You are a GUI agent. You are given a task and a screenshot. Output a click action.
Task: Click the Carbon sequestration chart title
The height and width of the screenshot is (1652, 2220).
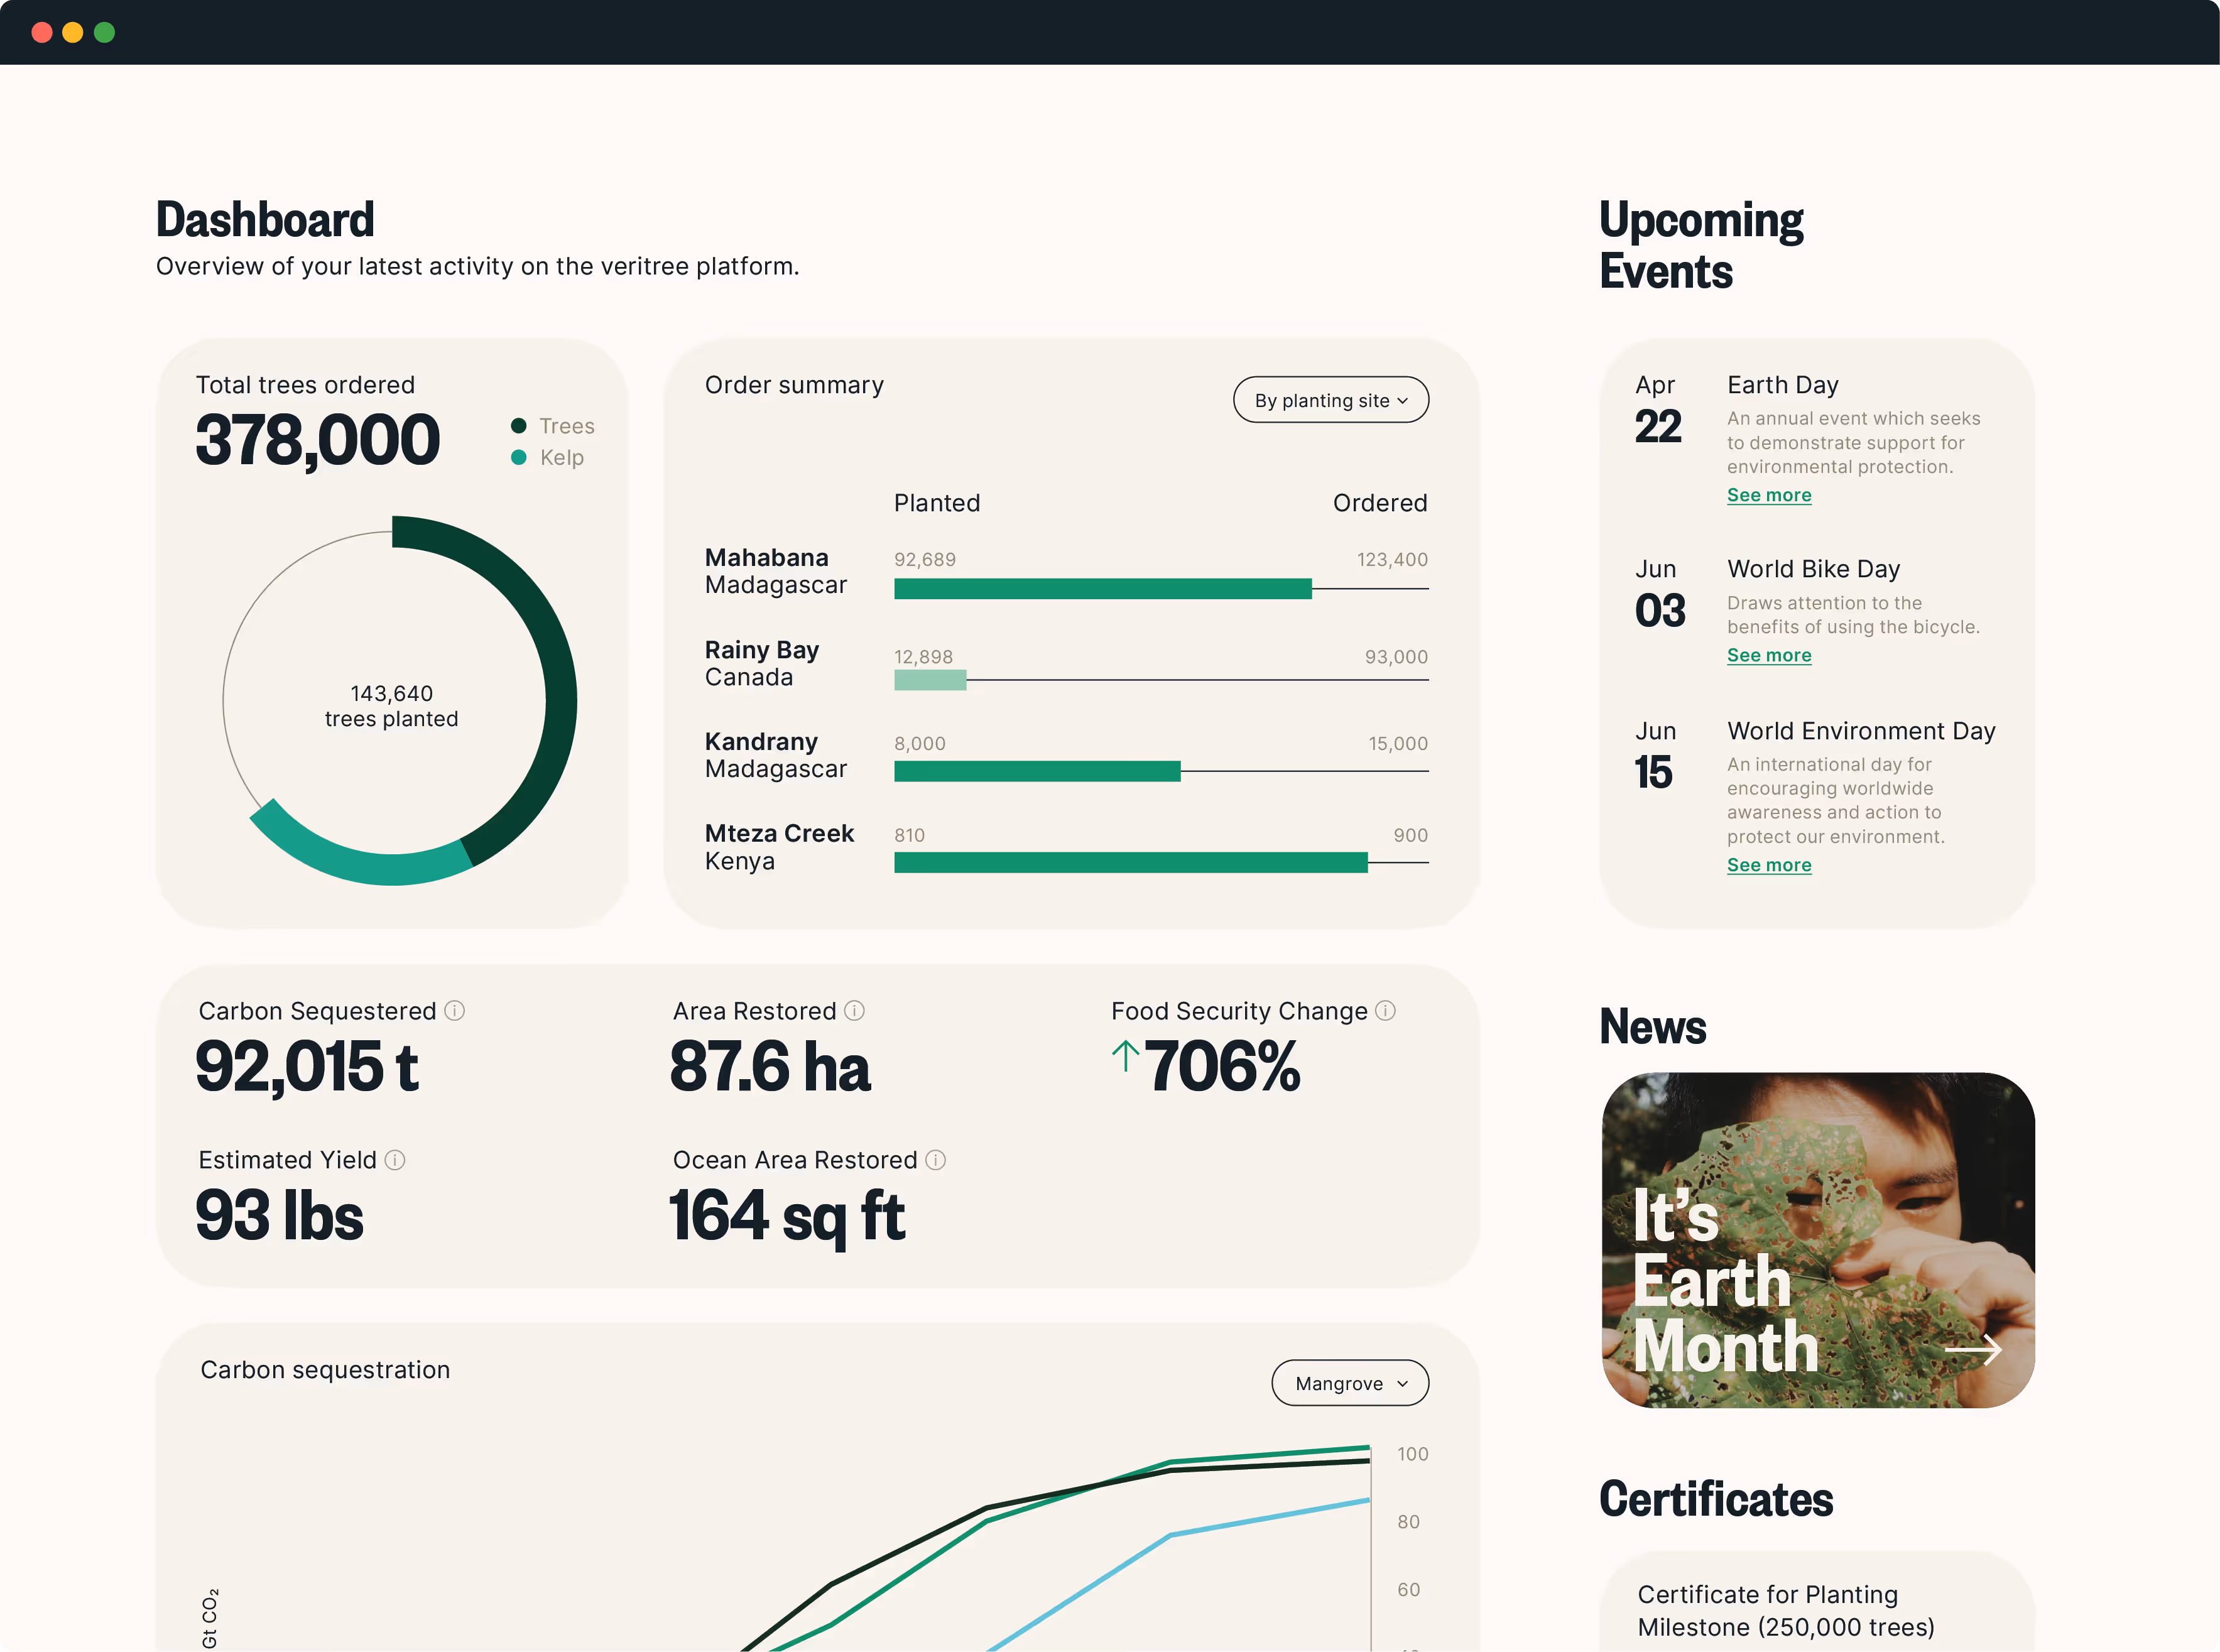tap(325, 1370)
